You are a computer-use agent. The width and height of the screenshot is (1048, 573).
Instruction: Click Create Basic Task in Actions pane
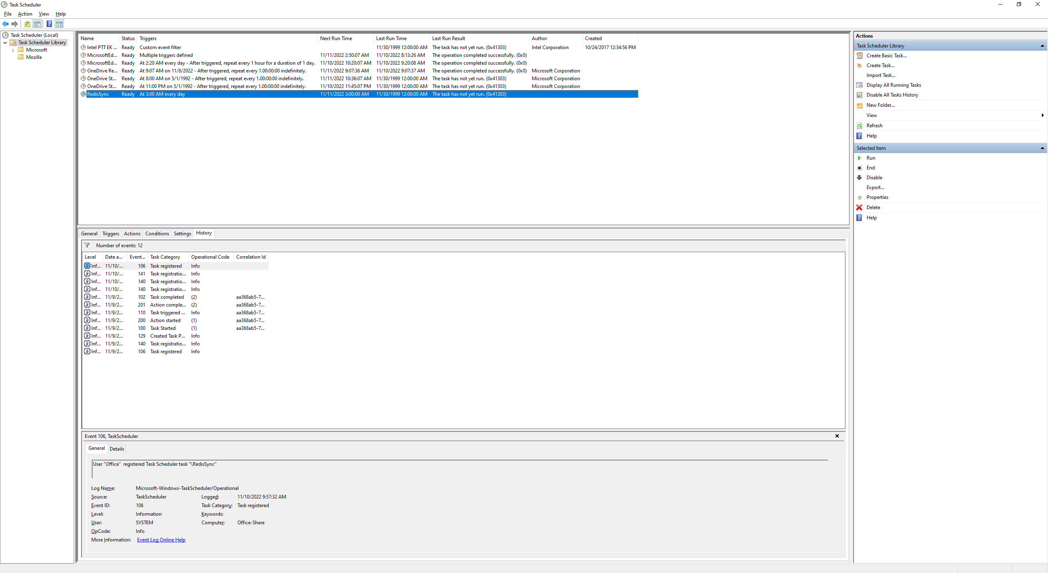tap(886, 56)
